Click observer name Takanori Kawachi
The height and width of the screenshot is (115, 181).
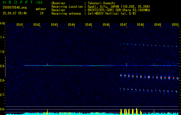[x=102, y=3]
